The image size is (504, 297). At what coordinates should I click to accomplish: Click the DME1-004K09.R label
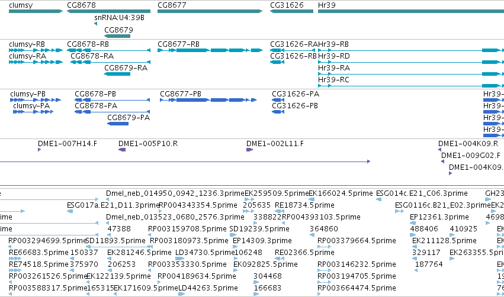(x=468, y=144)
